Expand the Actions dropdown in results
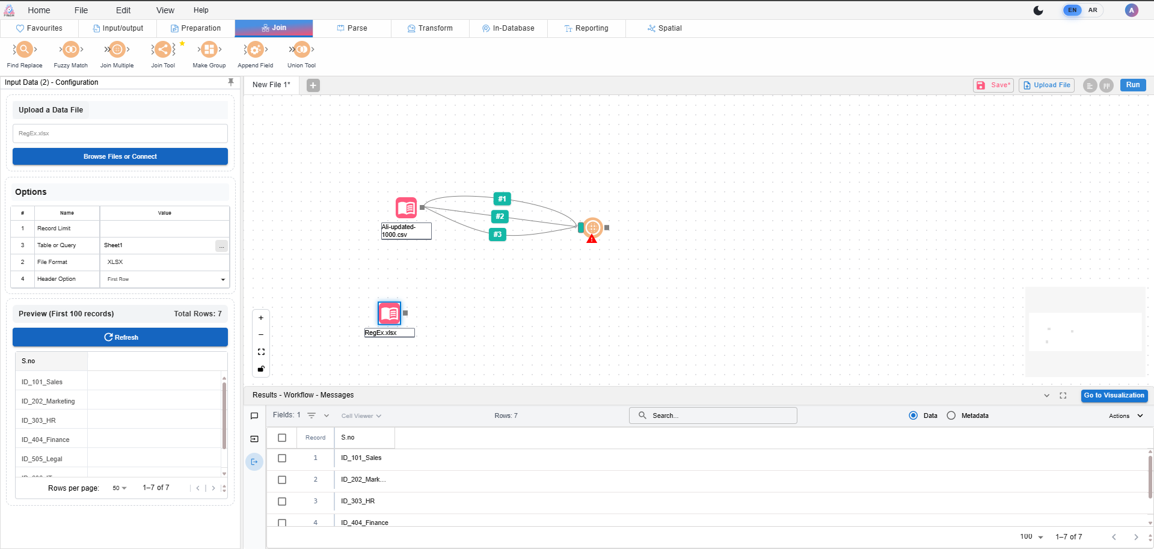The image size is (1154, 549). click(1125, 416)
